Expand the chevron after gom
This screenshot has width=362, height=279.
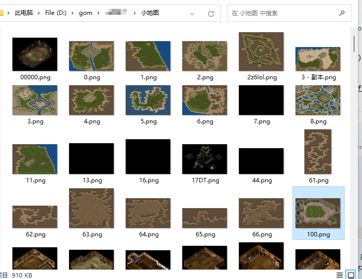click(98, 13)
